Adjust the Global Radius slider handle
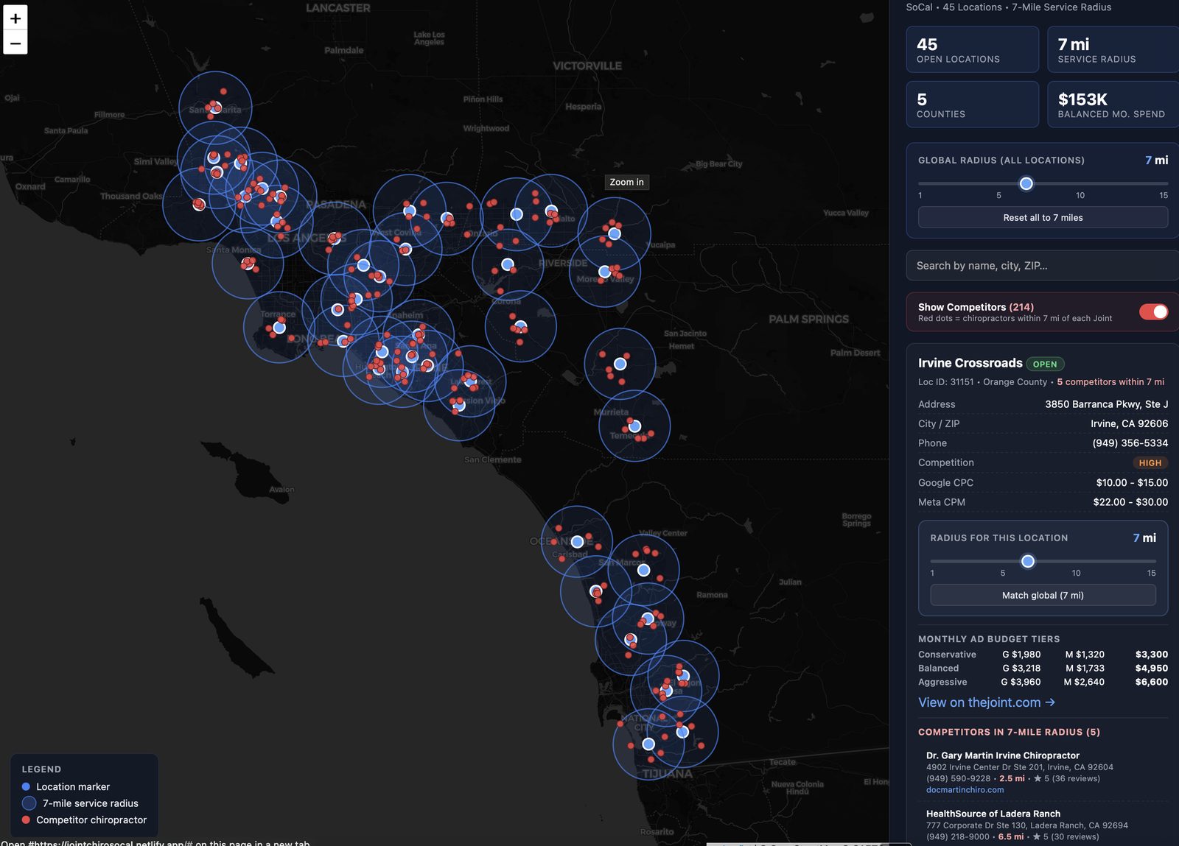The width and height of the screenshot is (1179, 846). tap(1026, 183)
